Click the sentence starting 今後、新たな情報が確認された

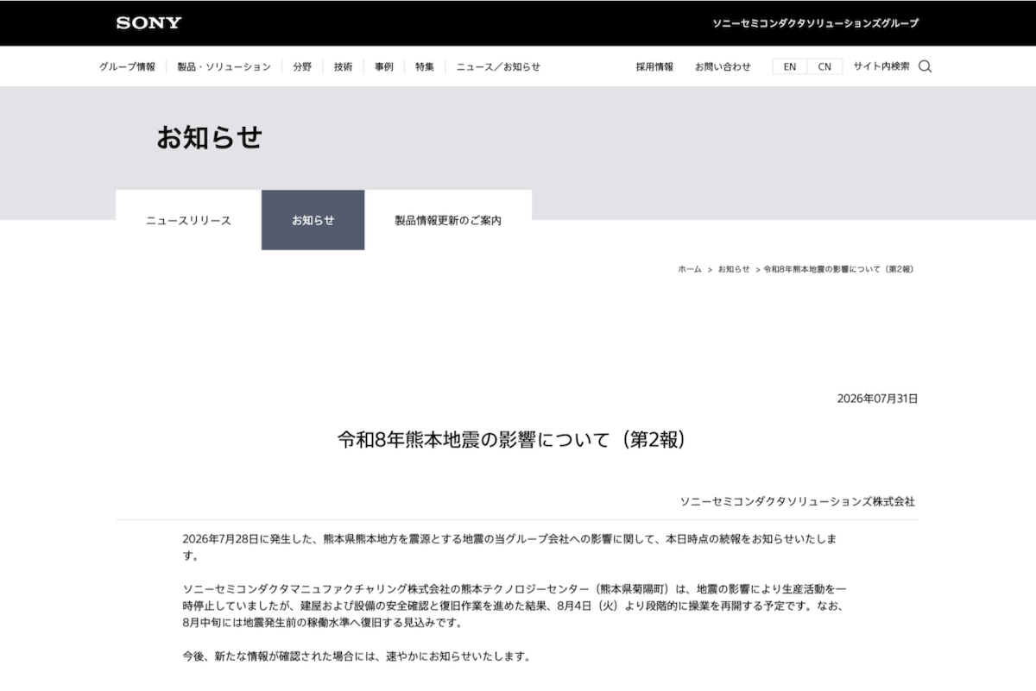[356, 656]
